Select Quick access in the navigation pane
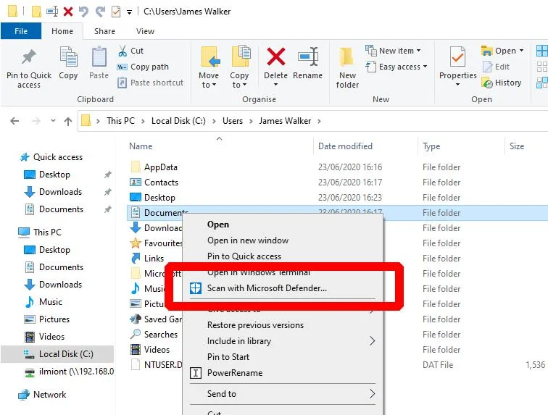Viewport: 548px width, 415px height. point(58,157)
